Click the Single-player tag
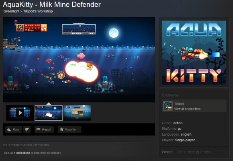Viewport: 233px width, 161px height. coord(185,140)
